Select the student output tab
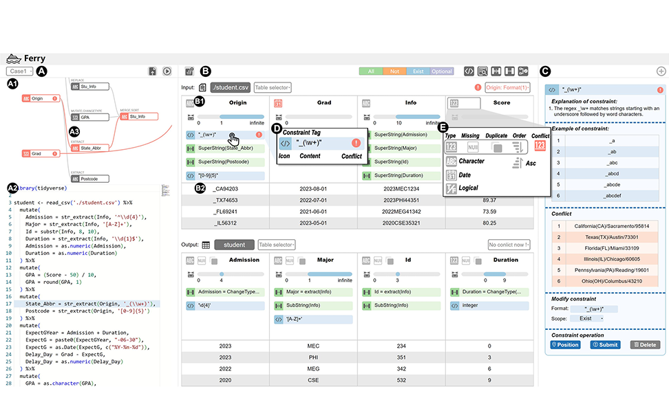The height and width of the screenshot is (400, 669). click(234, 245)
